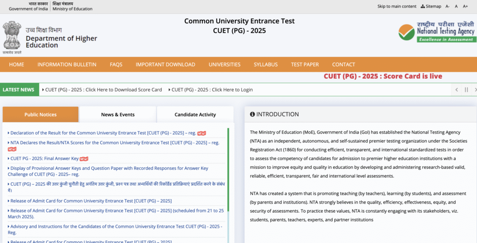Open Release of Admit Card notice without dates
Image resolution: width=477 pixels, height=243 pixels.
[91, 201]
